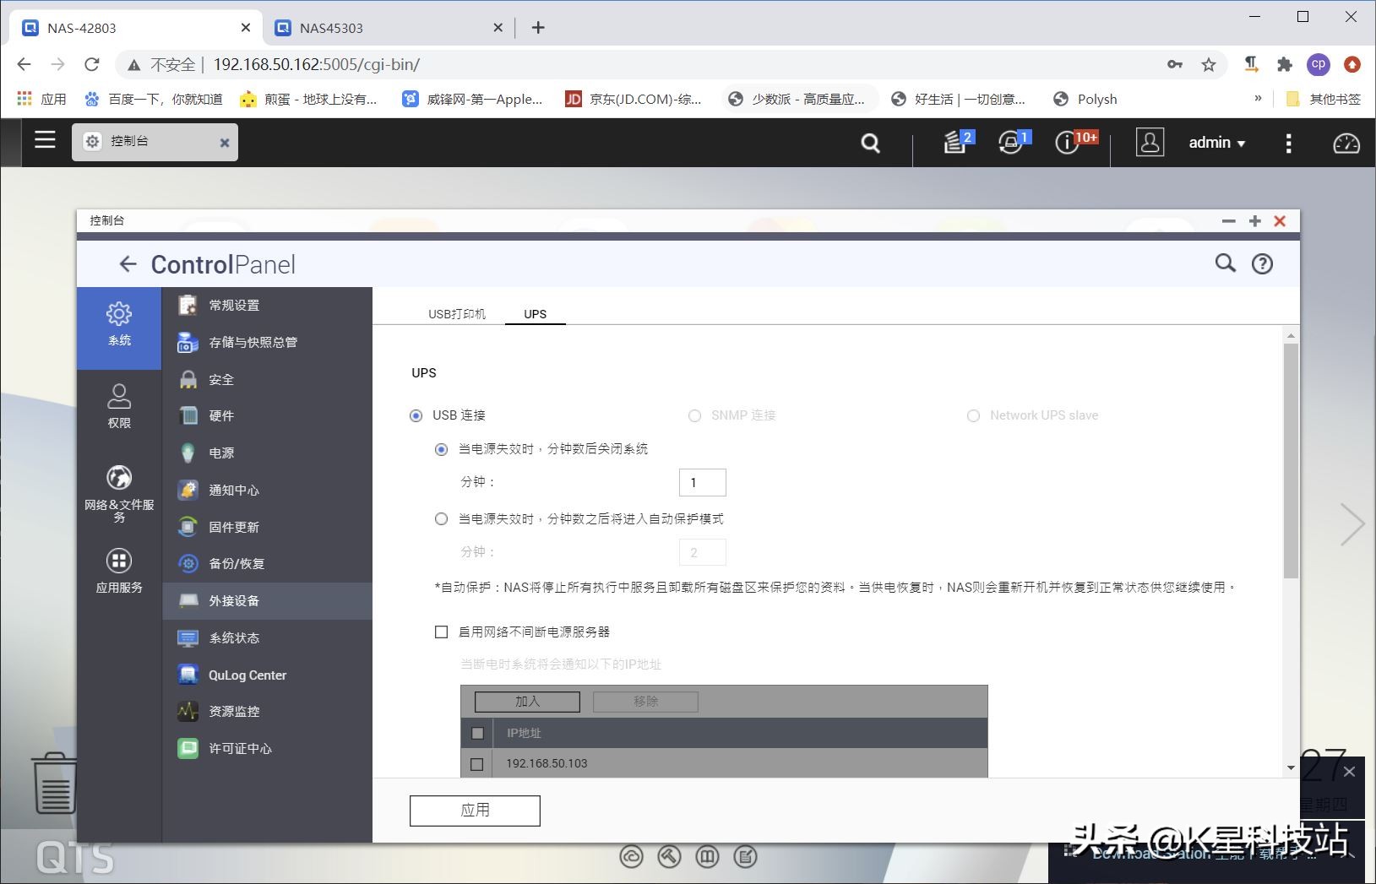This screenshot has width=1376, height=884.
Task: Open the desktop recycle bin icon
Action: point(53,783)
